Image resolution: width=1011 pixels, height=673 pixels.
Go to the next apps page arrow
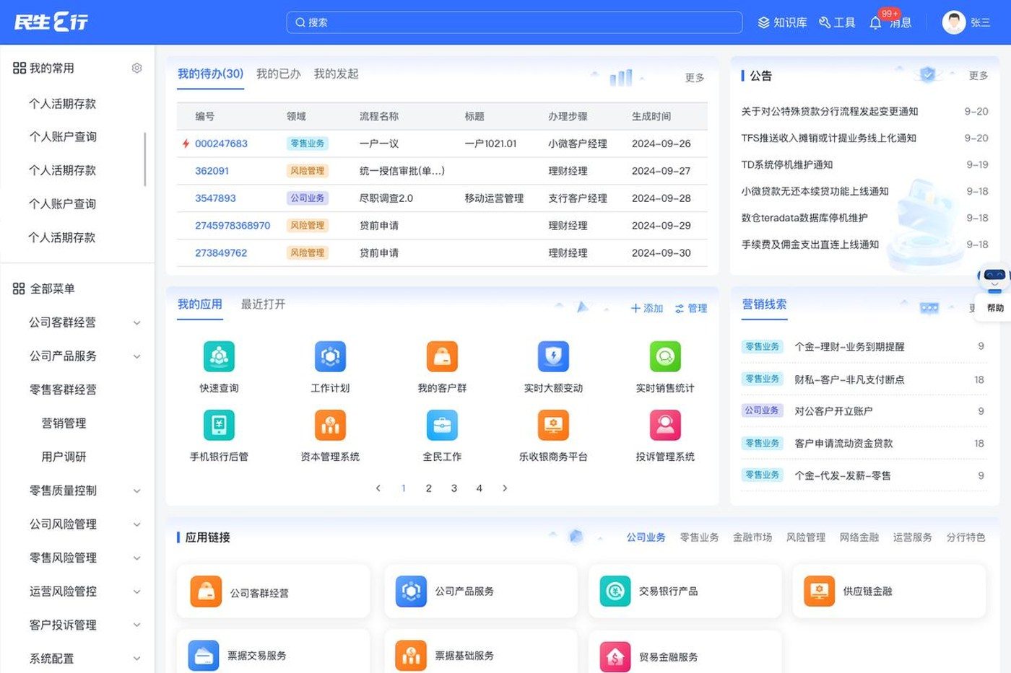pos(505,488)
